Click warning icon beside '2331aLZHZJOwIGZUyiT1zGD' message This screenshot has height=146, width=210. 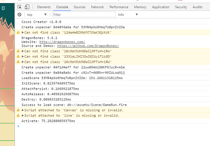[18, 56]
